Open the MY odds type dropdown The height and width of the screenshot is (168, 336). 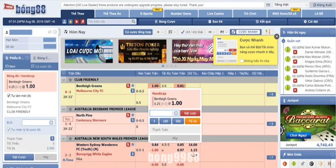(x=223, y=32)
